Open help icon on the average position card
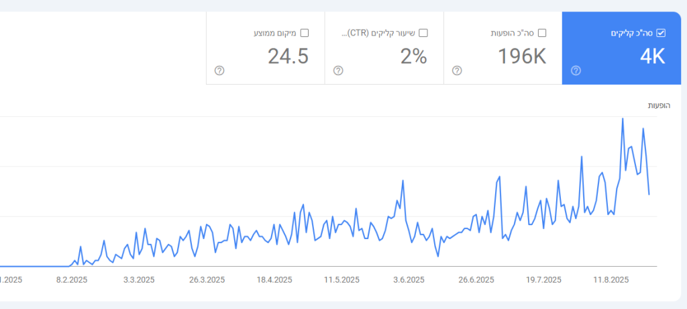The width and height of the screenshot is (687, 309). point(219,71)
